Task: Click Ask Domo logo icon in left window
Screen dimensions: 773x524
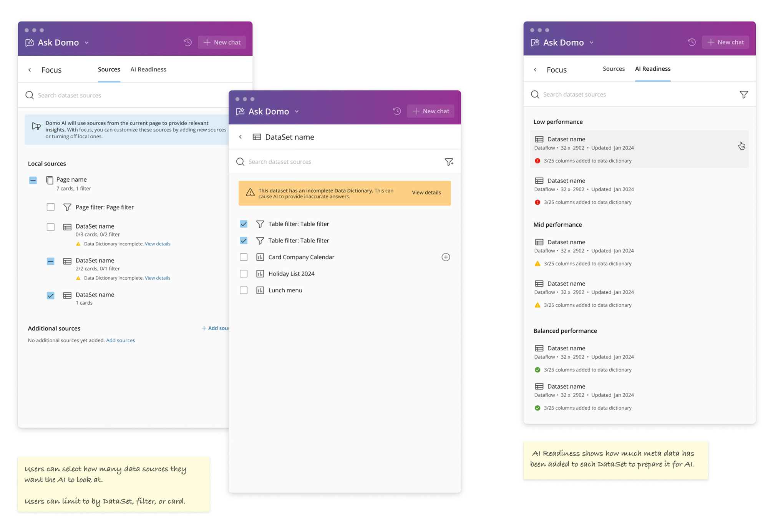Action: click(30, 42)
